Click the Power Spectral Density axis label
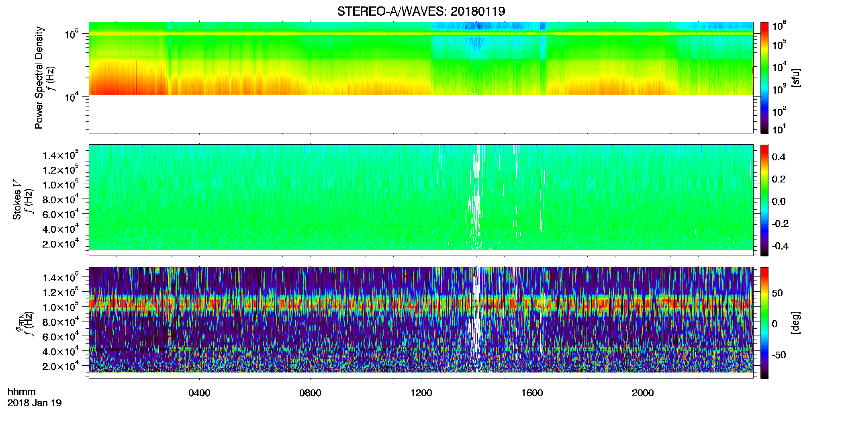Image resolution: width=842 pixels, height=434 pixels. [39, 78]
